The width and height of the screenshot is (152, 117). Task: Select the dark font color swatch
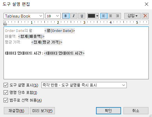click(91, 16)
